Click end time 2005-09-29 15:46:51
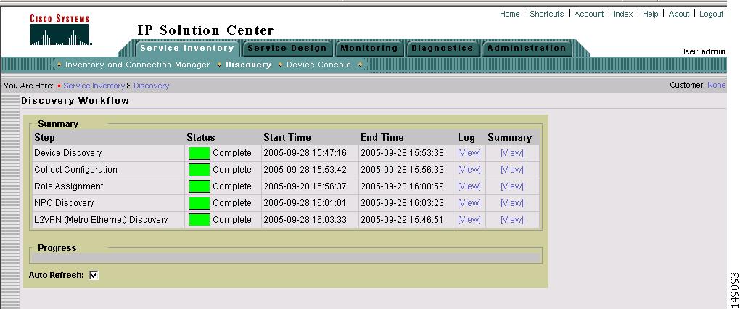740x309 pixels. 402,220
